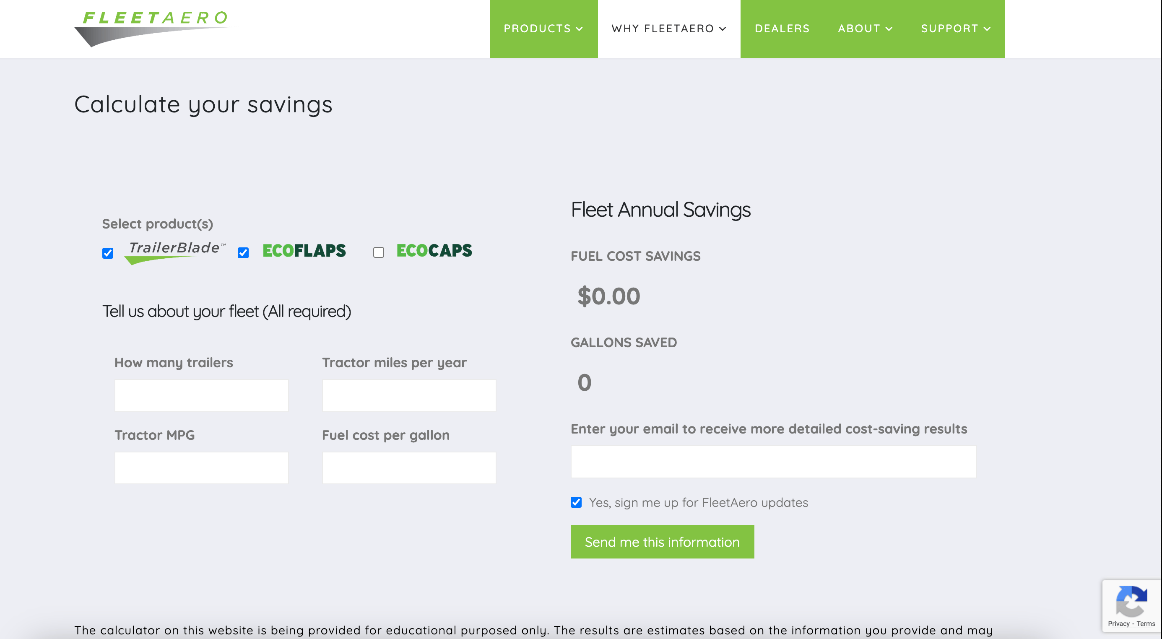Open the reCAPTCHA Terms link
The width and height of the screenshot is (1162, 639).
[1146, 623]
